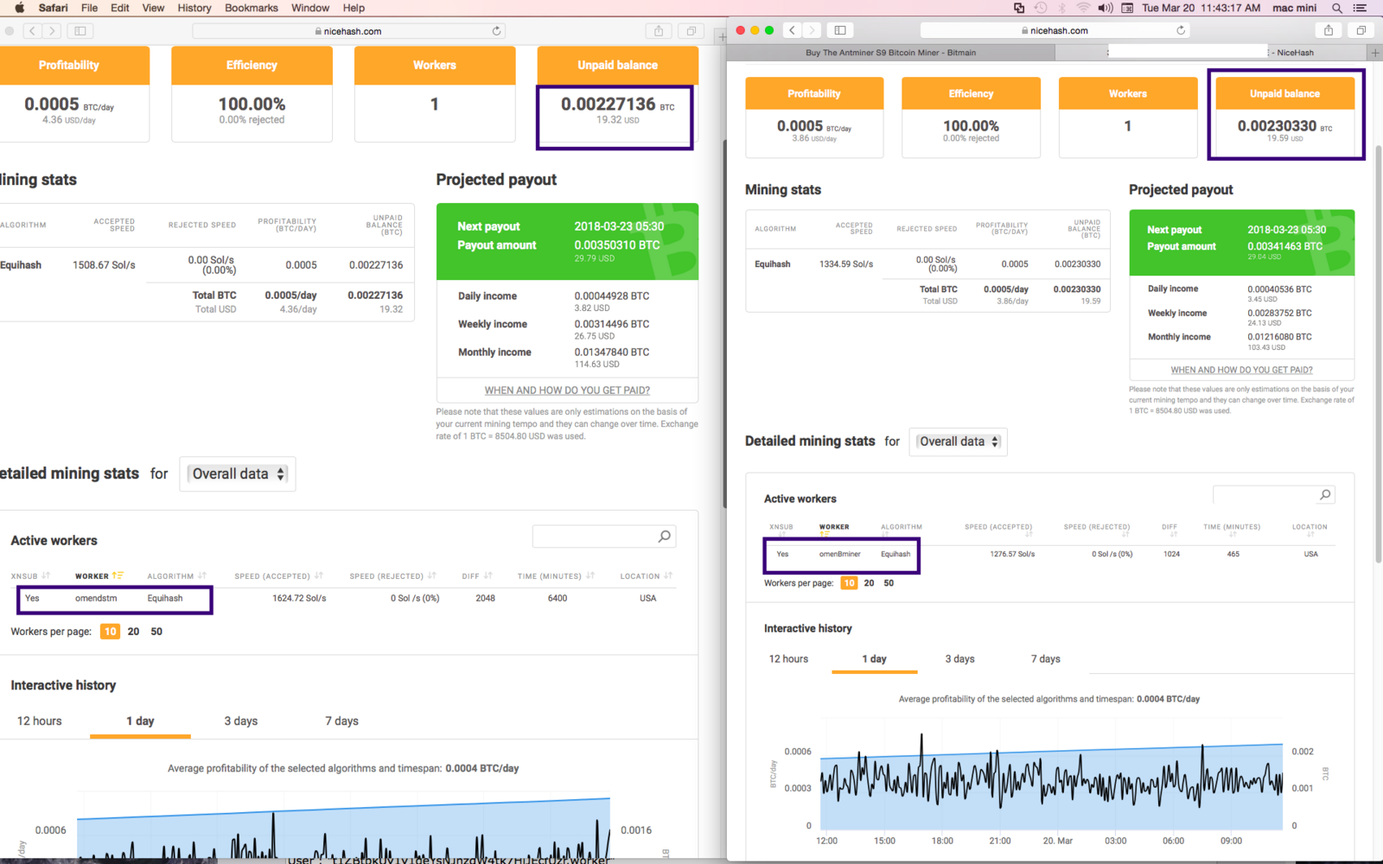Click worker search magnifier in left window
Screen dimensions: 1383x864
click(x=664, y=537)
